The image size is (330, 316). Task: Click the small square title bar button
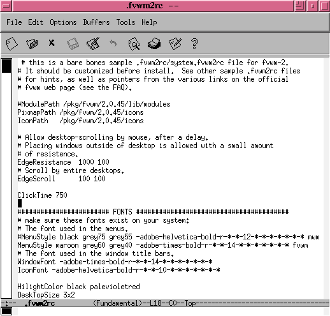(312, 6)
